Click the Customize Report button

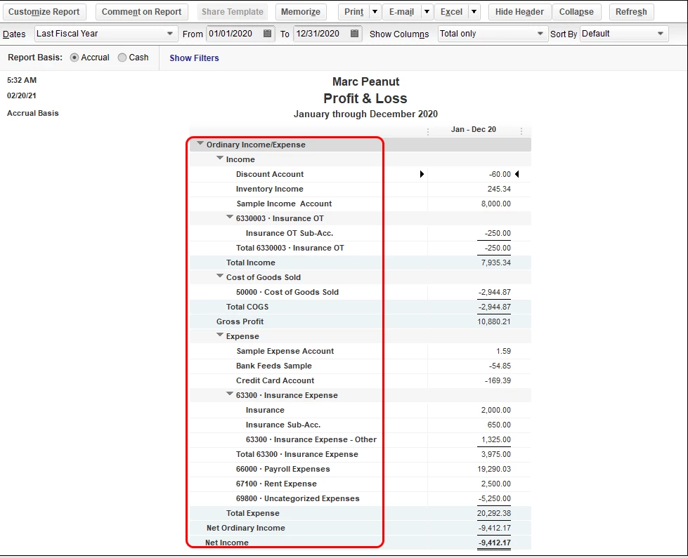tap(44, 12)
